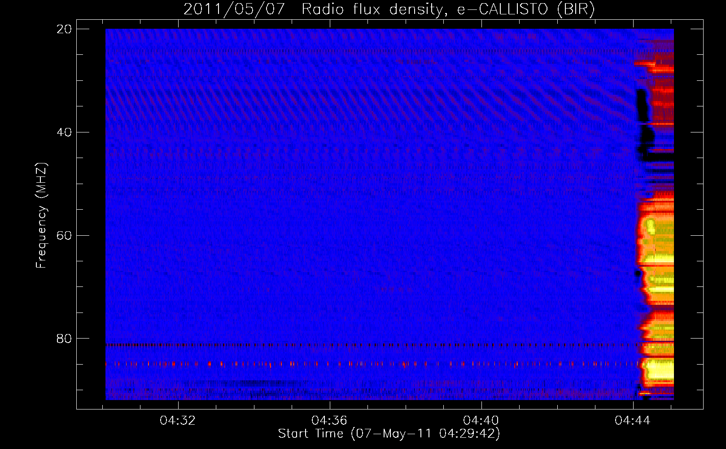
Task: Click the 04:32 time tick label
Action: [178, 420]
